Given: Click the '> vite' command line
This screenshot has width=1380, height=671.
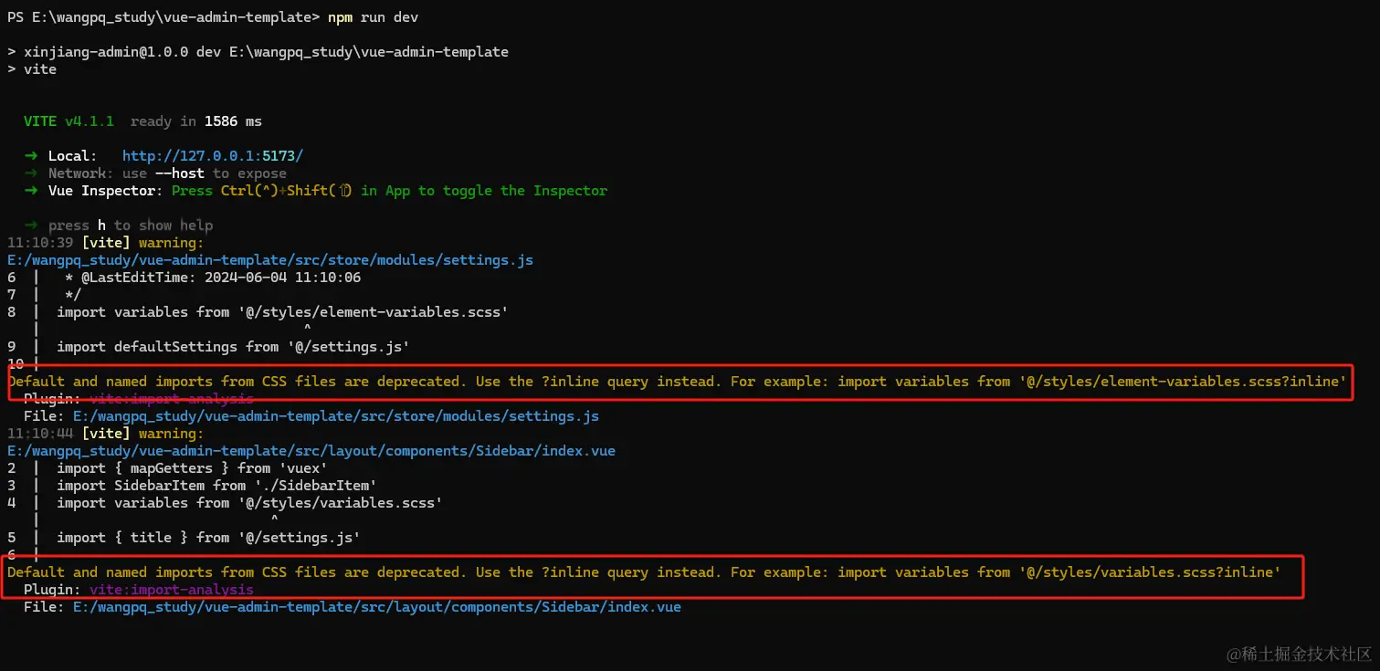Looking at the screenshot, I should [32, 69].
